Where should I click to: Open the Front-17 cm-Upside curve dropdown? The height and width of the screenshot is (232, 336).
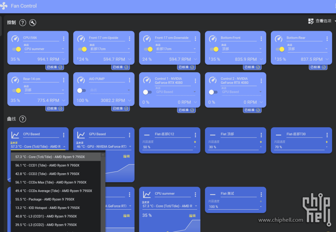click(110, 49)
